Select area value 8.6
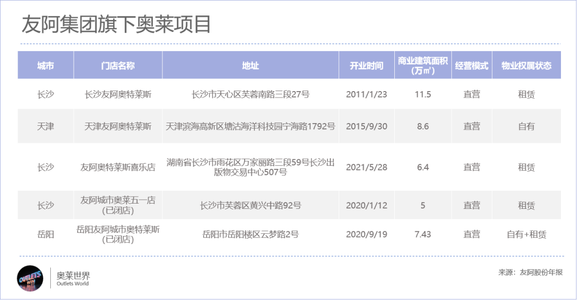 point(423,126)
